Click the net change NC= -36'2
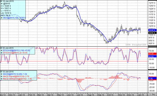Screen dimensions: 157x96 click(5, 15)
